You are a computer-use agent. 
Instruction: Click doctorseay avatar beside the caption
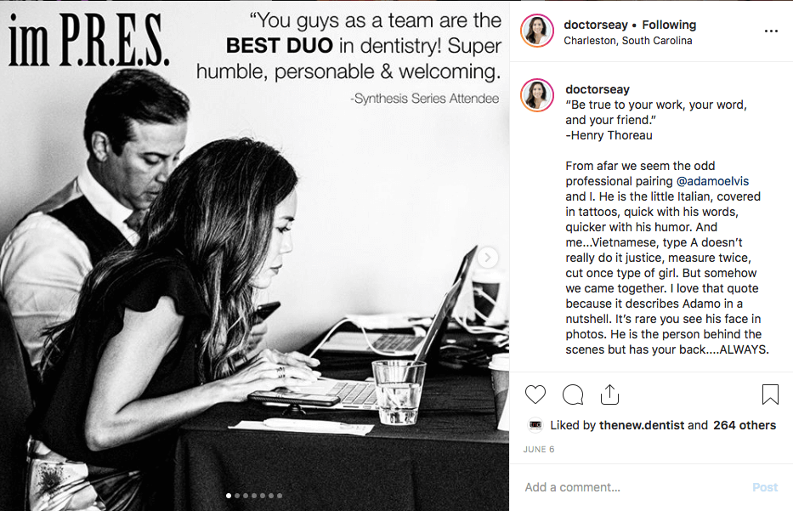[537, 95]
